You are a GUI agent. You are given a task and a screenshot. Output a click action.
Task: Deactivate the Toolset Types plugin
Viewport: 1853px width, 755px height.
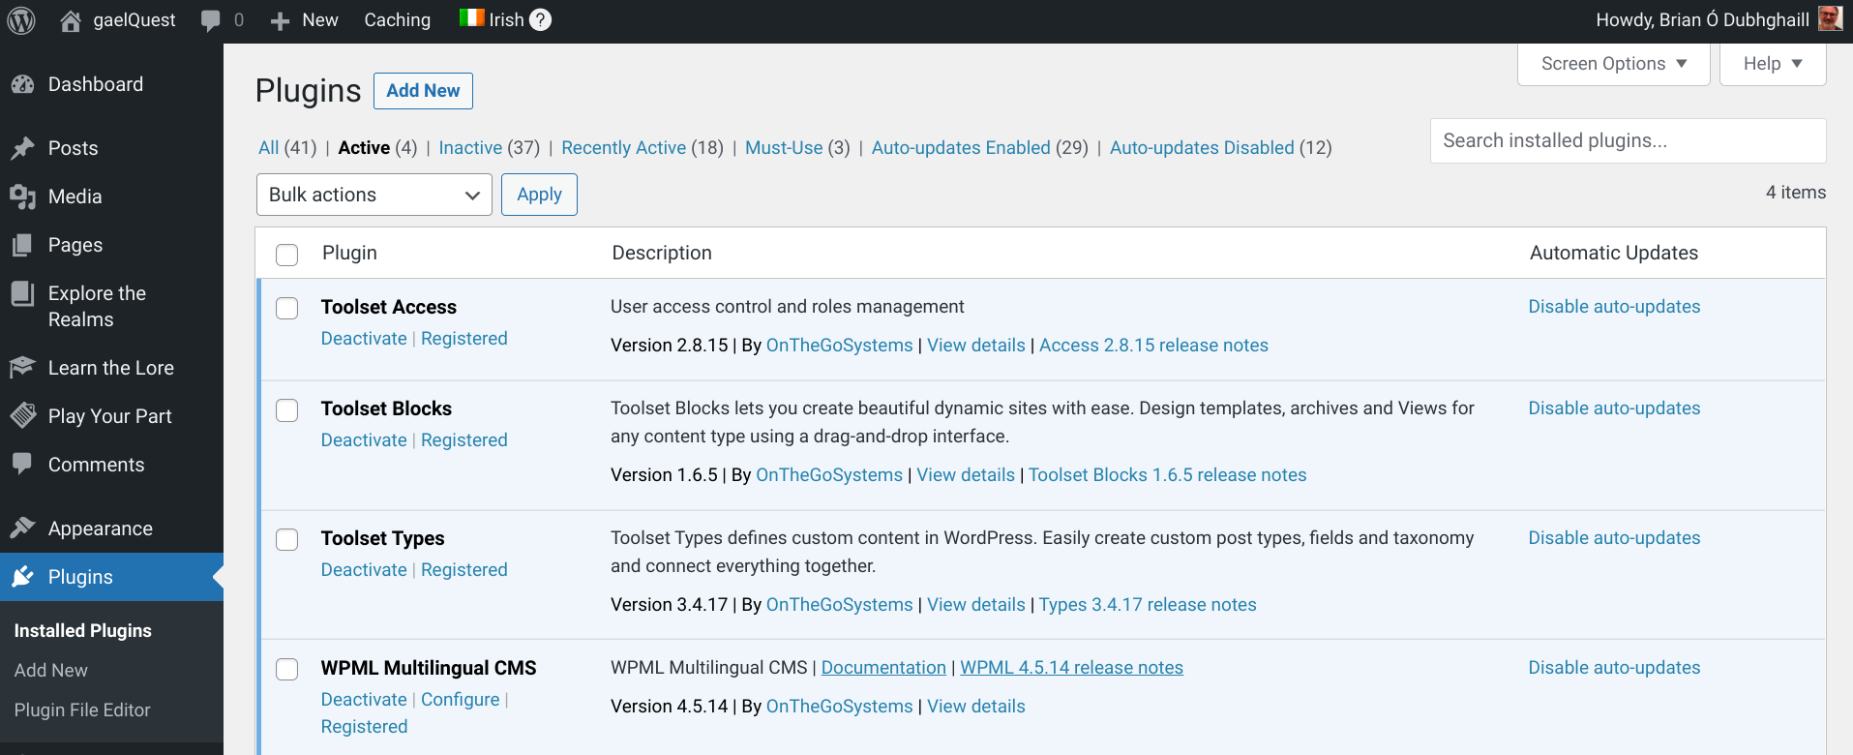[x=364, y=569]
